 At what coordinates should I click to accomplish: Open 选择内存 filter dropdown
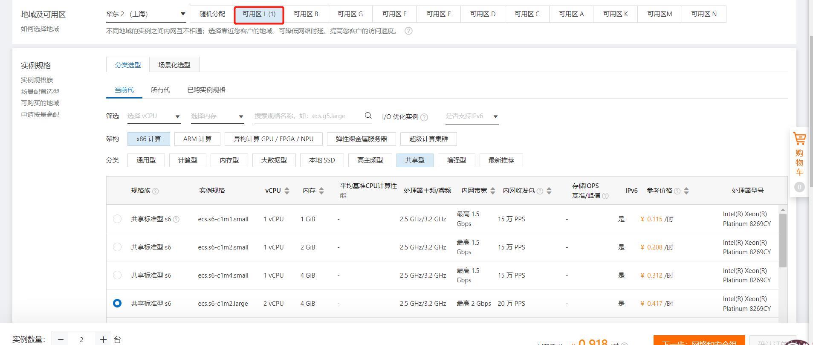coord(217,116)
